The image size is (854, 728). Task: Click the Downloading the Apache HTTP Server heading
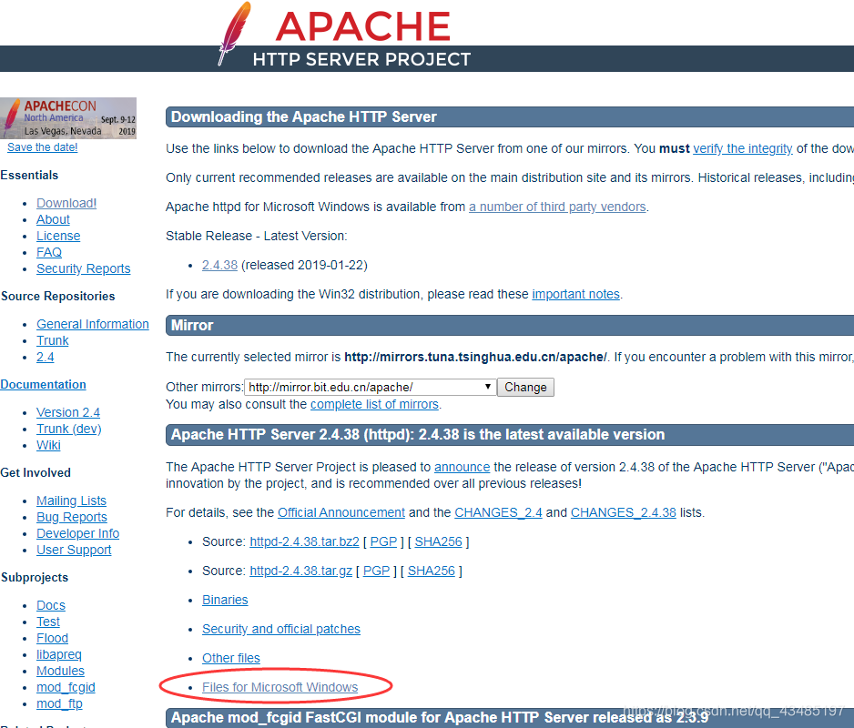[304, 116]
